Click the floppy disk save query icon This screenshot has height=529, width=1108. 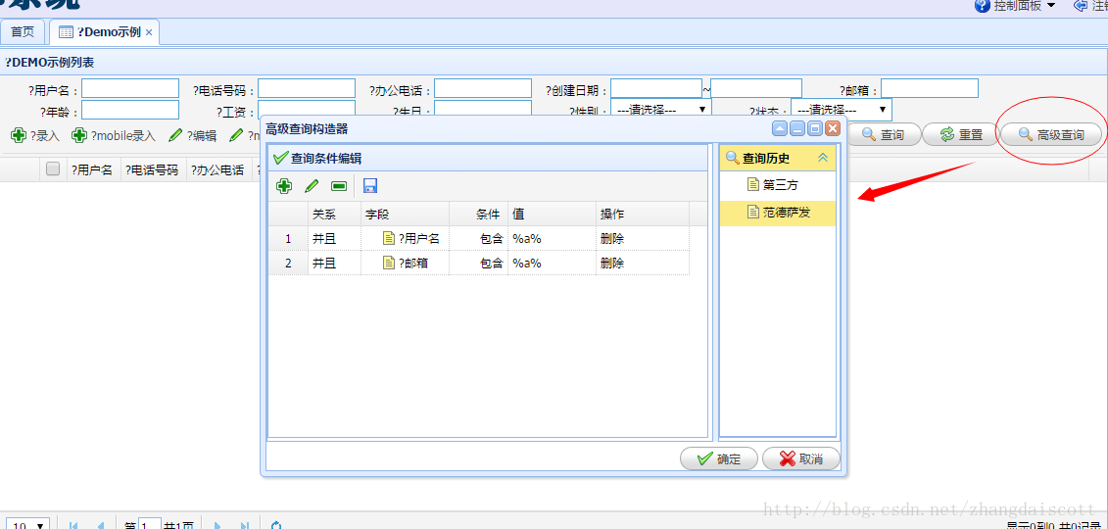(x=369, y=186)
